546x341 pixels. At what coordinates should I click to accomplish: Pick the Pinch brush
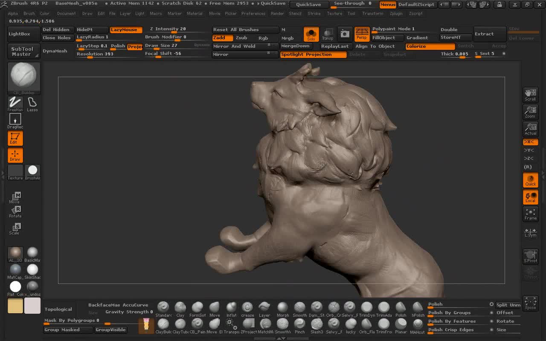click(299, 326)
